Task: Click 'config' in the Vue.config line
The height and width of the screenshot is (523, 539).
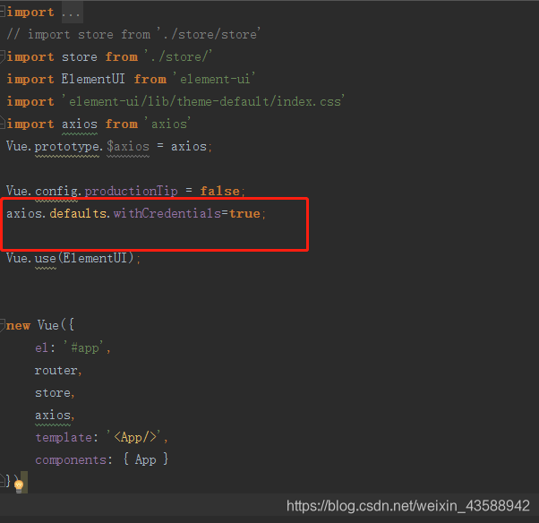Action: pos(56,192)
